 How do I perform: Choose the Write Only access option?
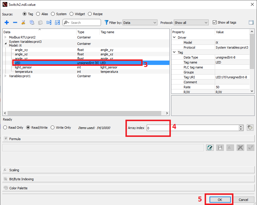(x=52, y=128)
